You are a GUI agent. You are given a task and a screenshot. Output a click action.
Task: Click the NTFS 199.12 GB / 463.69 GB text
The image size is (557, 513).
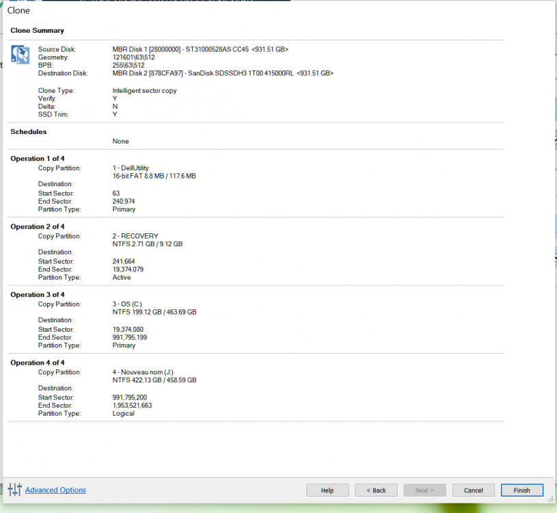point(154,312)
